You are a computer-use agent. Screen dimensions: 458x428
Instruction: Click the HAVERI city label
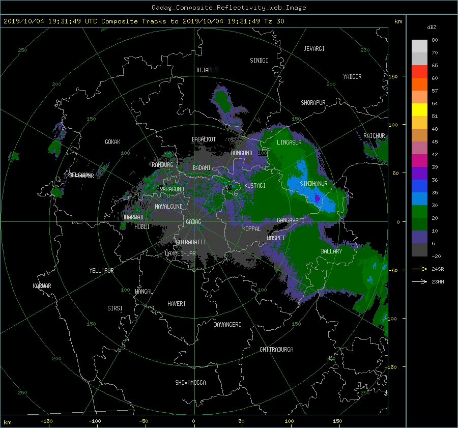(177, 304)
